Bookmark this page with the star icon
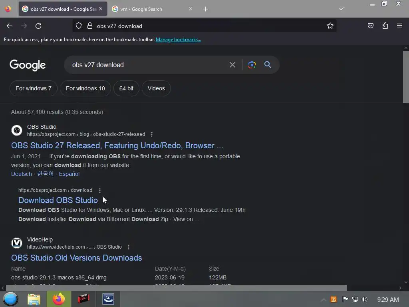This screenshot has height=307, width=409. tap(330, 26)
